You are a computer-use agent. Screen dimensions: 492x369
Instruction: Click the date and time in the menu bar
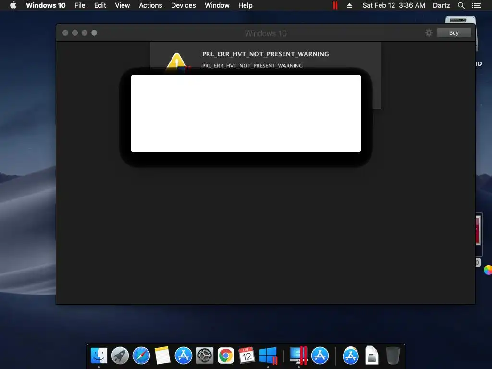coord(394,5)
